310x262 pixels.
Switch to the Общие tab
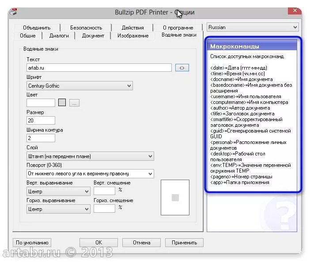28,36
